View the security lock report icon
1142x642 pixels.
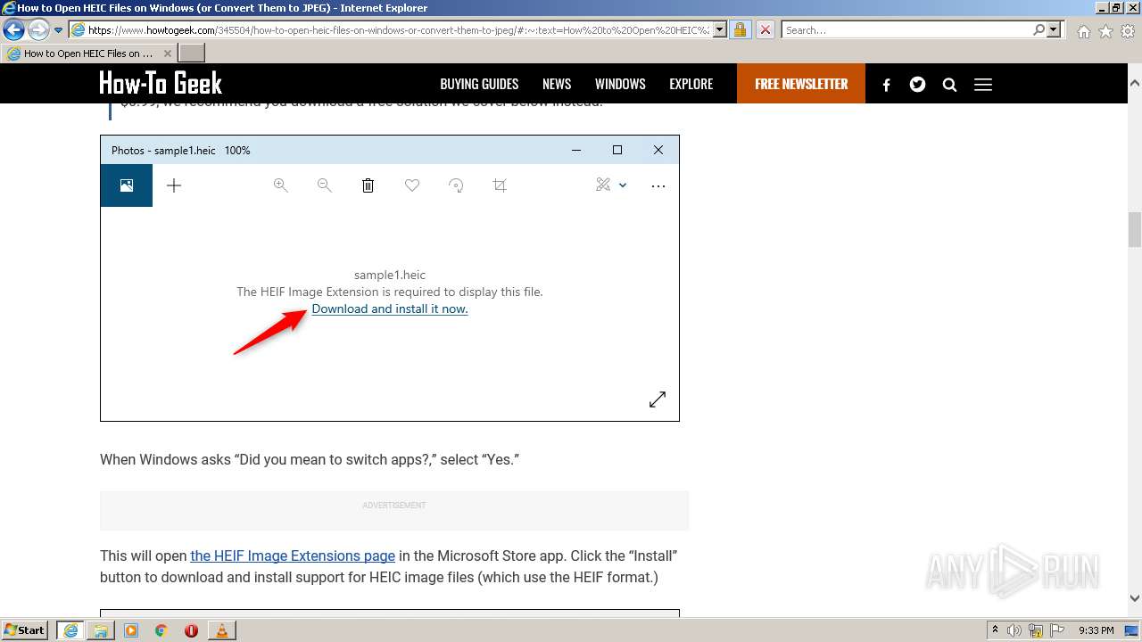(740, 30)
